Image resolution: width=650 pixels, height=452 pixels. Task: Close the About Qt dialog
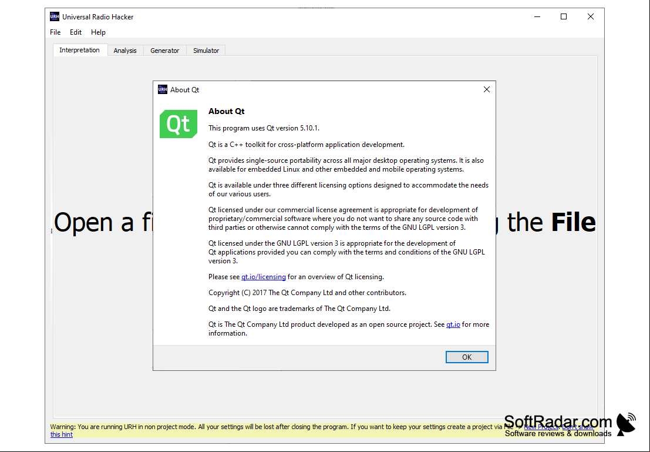coord(487,89)
